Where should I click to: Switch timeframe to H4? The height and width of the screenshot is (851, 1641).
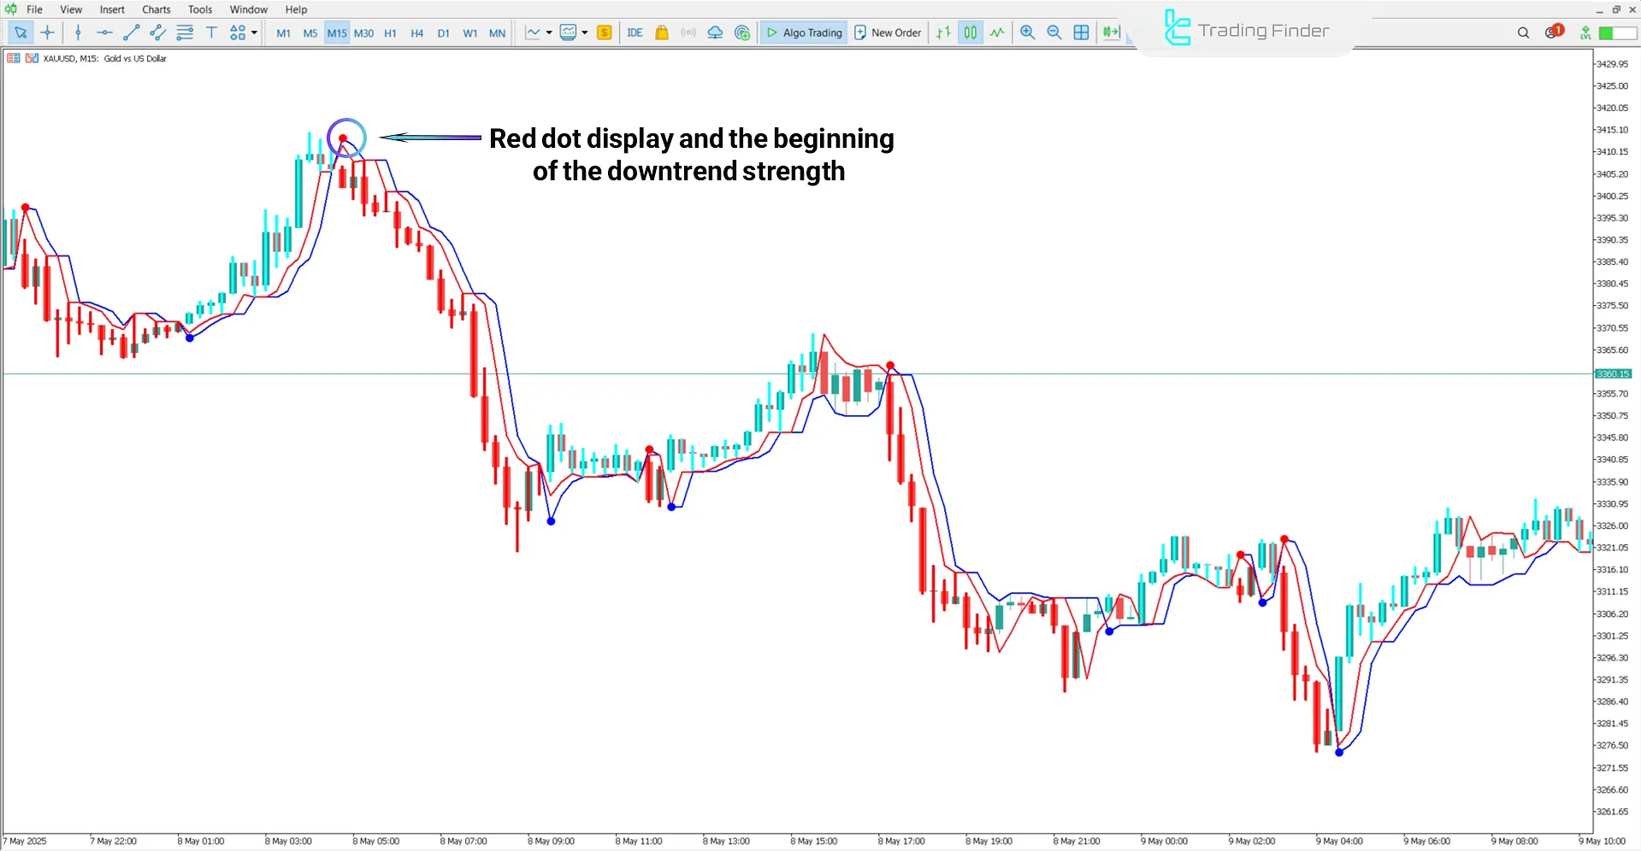pos(416,32)
